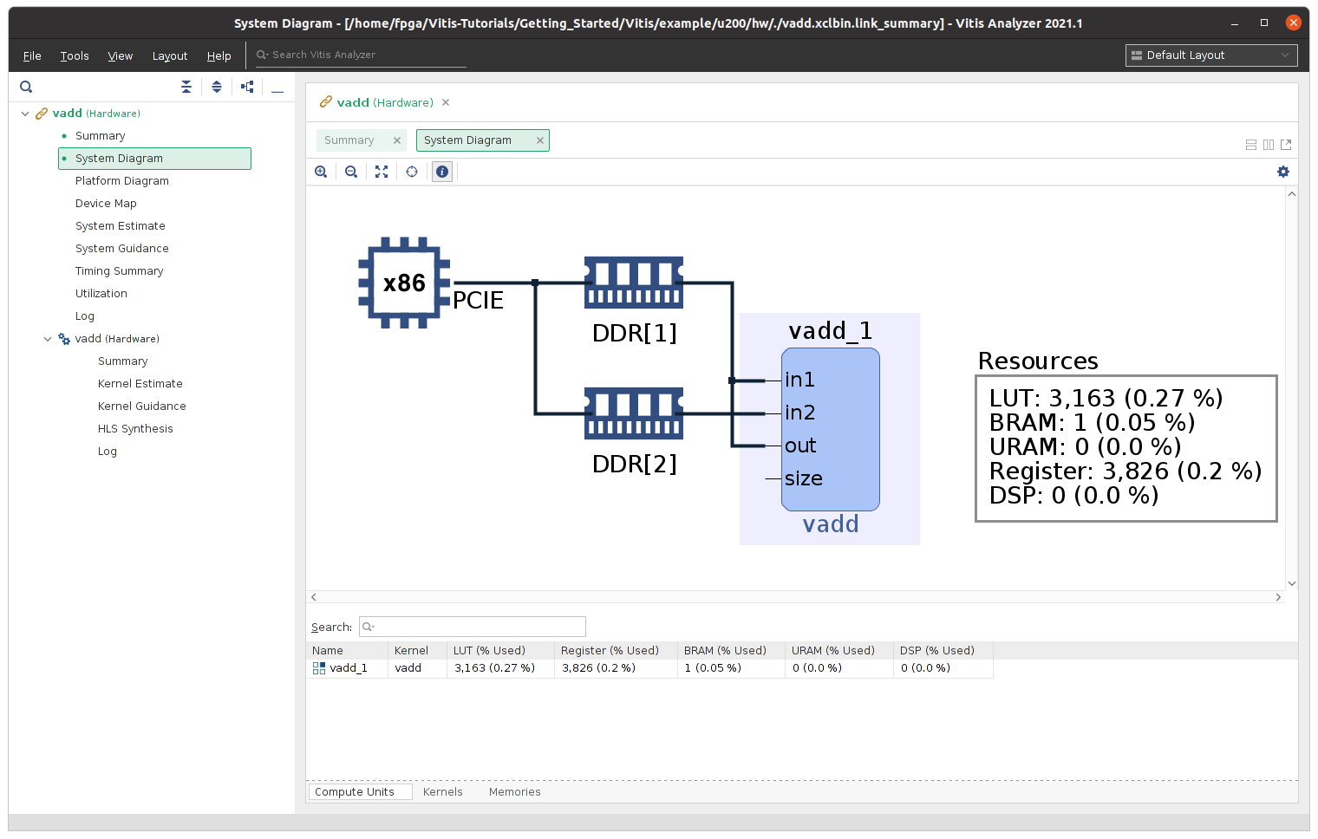Split editor horizontally icon

pos(1251,145)
